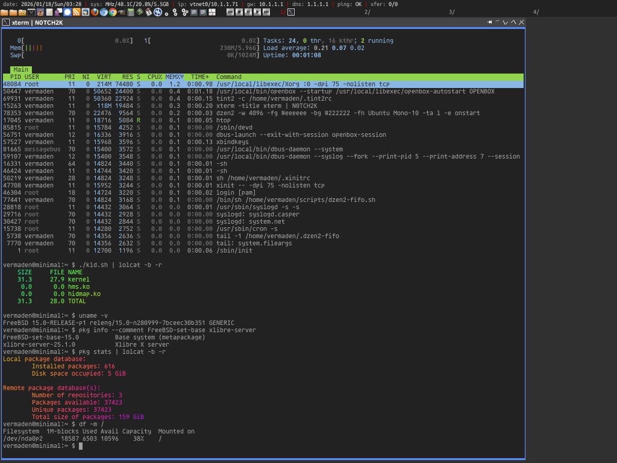
Task: Click the 'ping: OK' status in top bar
Action: (349, 4)
